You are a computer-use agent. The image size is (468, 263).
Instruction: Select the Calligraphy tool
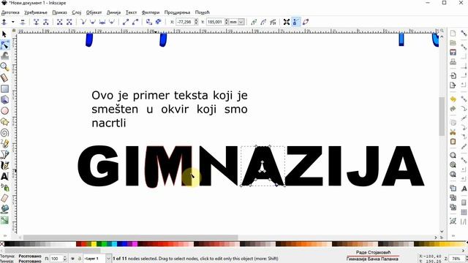pos(4,166)
